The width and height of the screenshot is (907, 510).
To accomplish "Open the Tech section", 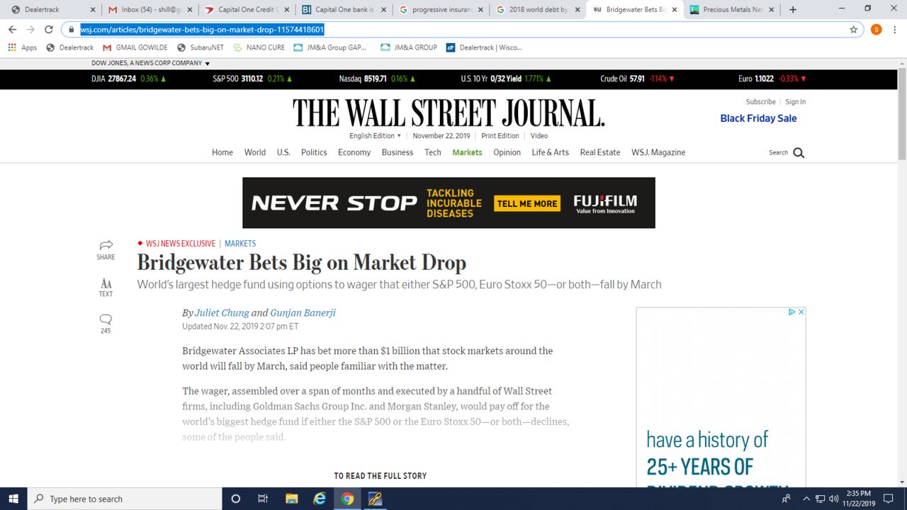I will pos(433,152).
